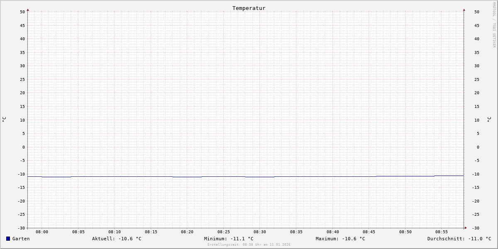Click the left axis 50 label
The width and height of the screenshot is (498, 249).
tap(22, 12)
